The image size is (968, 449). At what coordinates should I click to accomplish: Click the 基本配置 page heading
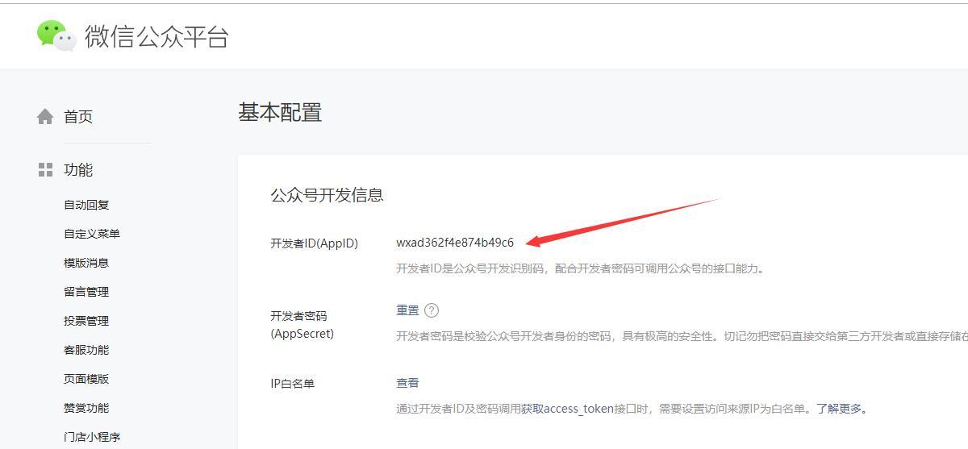280,112
